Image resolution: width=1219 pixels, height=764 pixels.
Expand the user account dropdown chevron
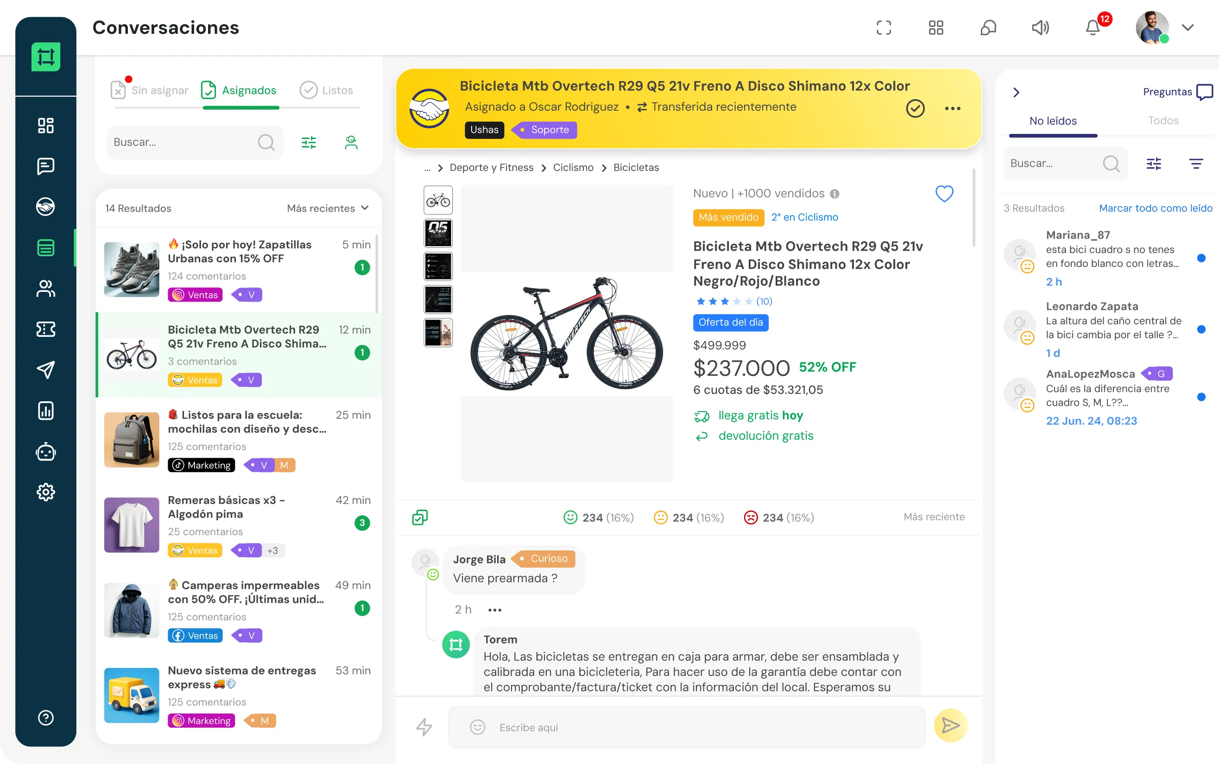(1188, 27)
